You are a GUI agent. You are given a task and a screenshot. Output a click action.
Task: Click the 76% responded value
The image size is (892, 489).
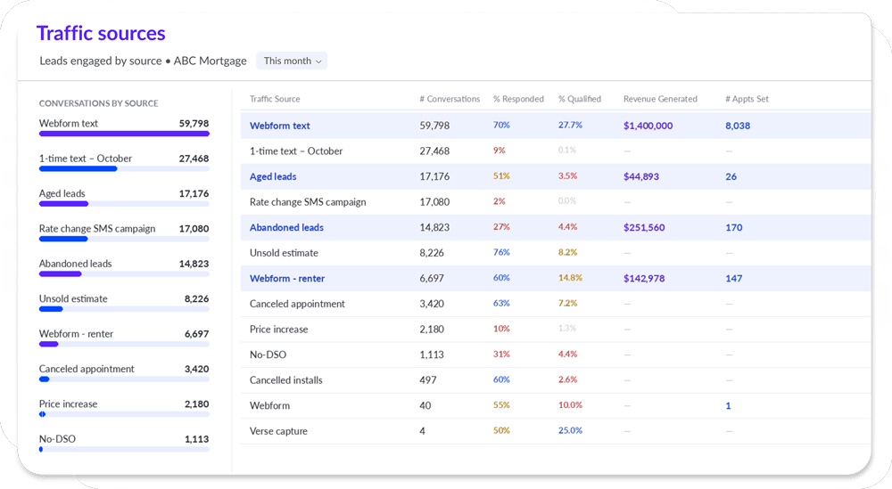501,252
